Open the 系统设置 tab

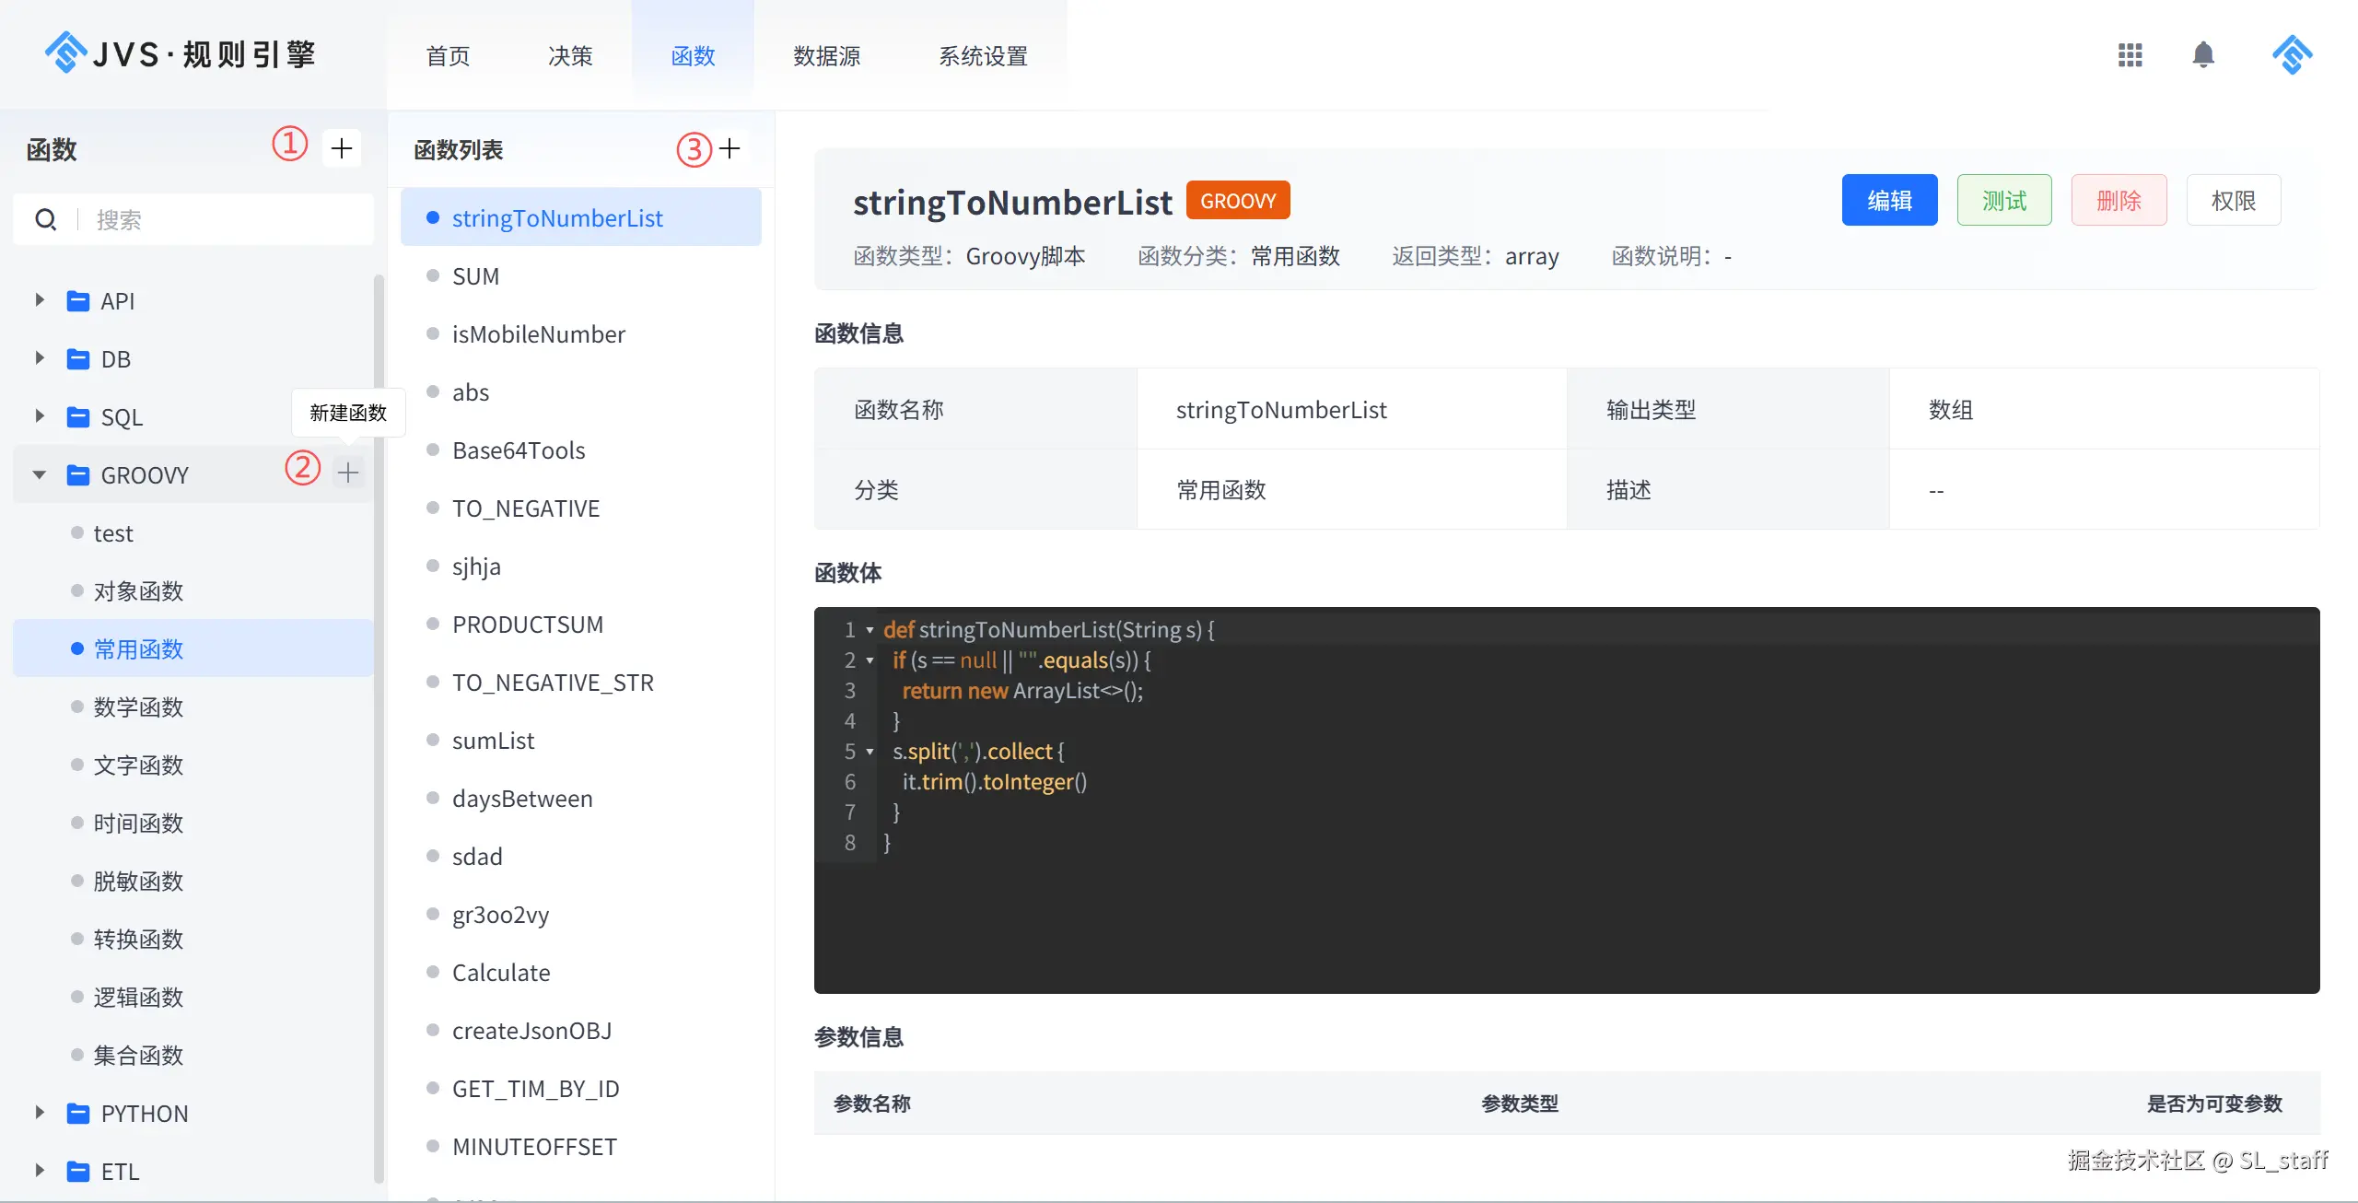click(983, 56)
